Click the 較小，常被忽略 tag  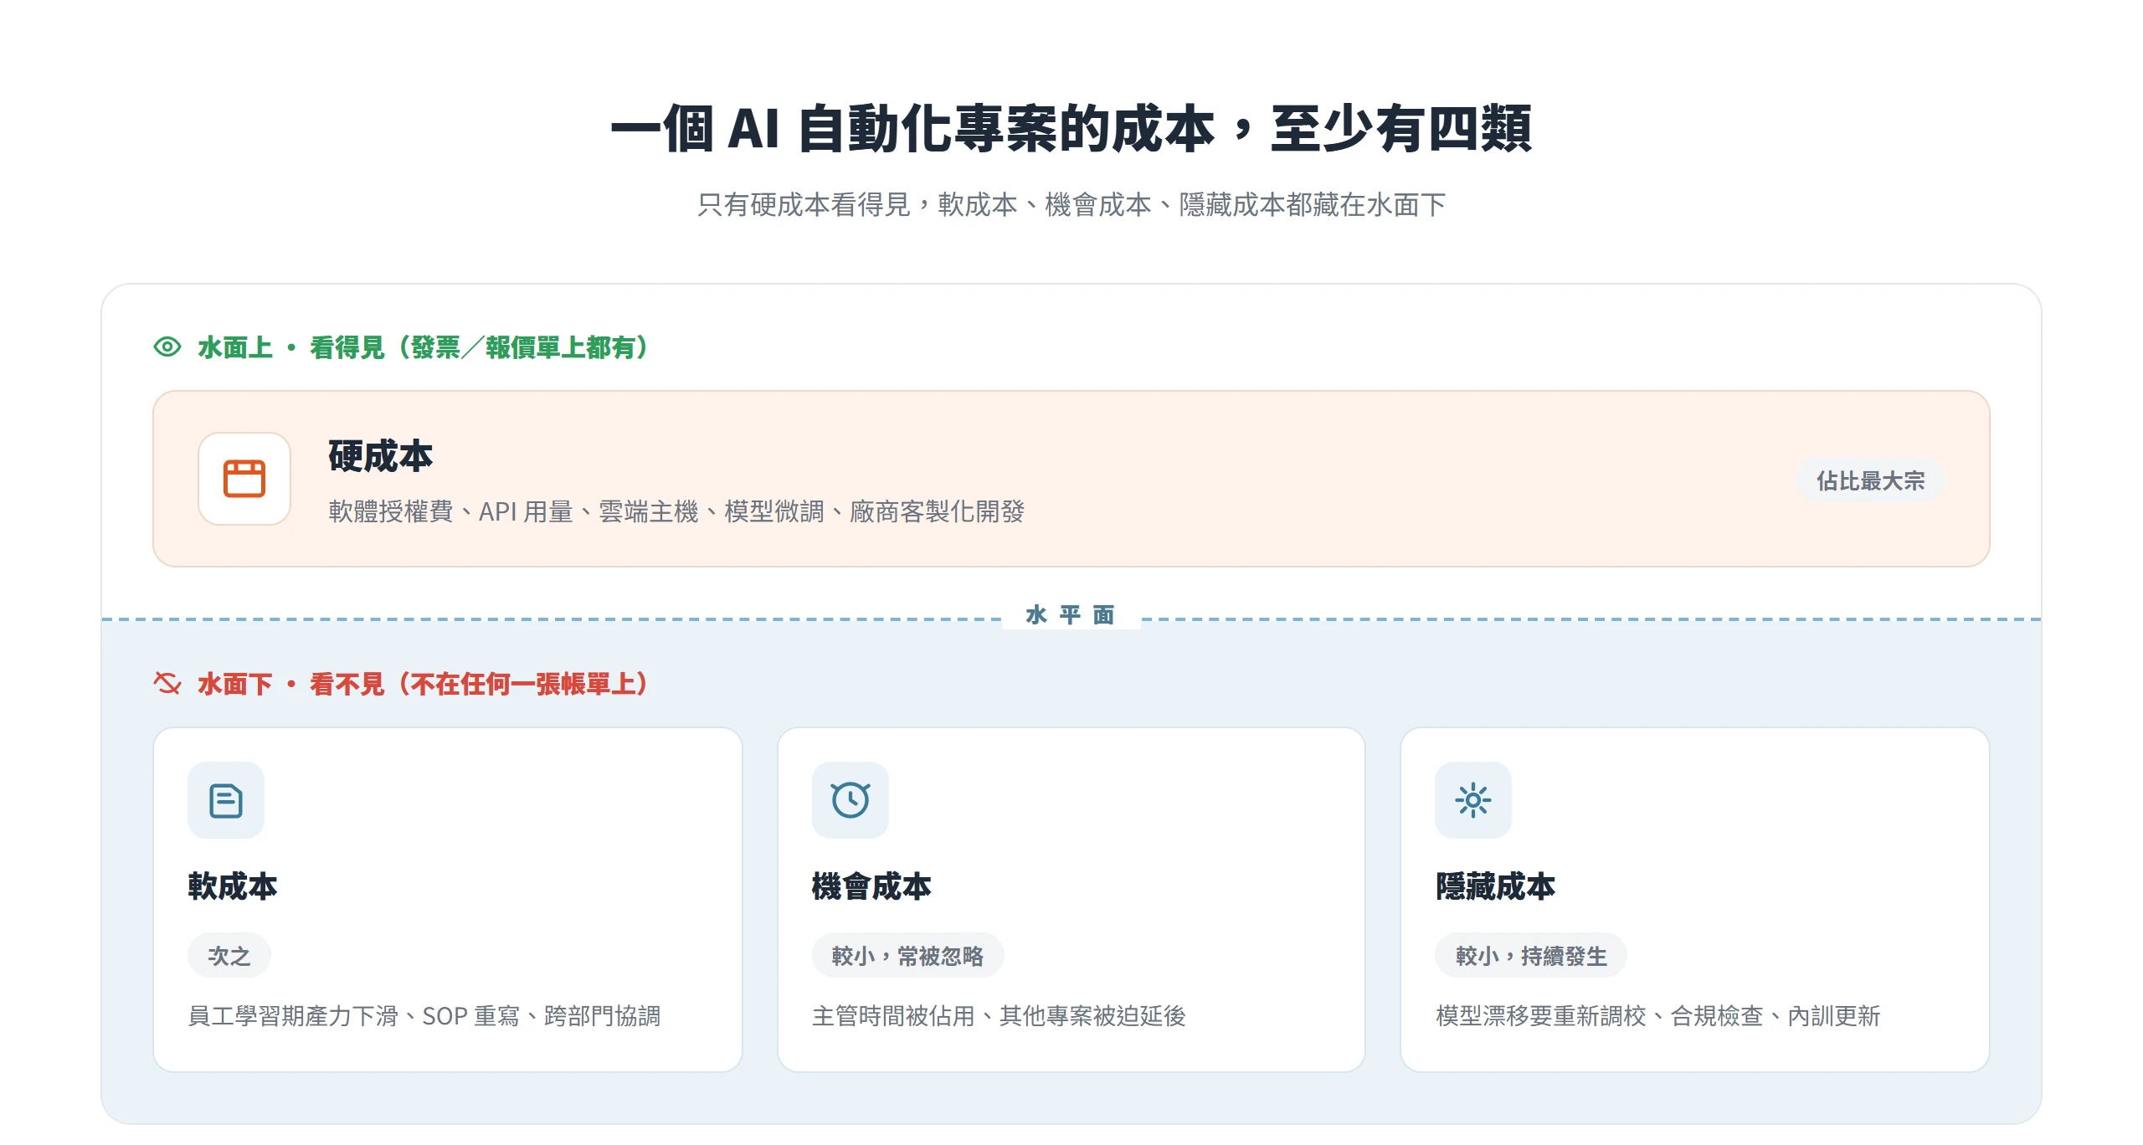pos(907,955)
